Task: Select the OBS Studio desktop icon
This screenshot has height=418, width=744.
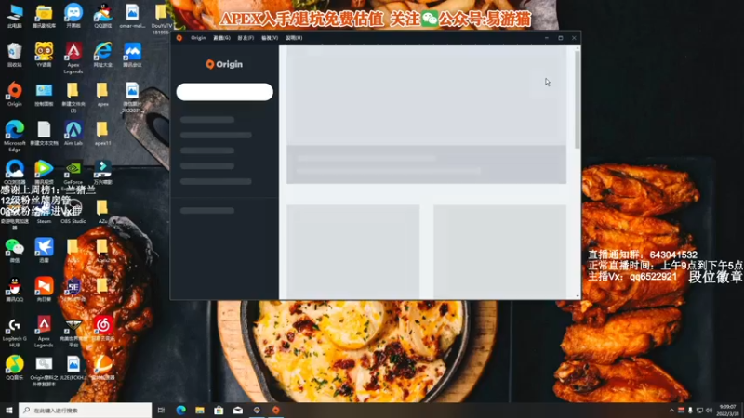Action: [x=73, y=212]
